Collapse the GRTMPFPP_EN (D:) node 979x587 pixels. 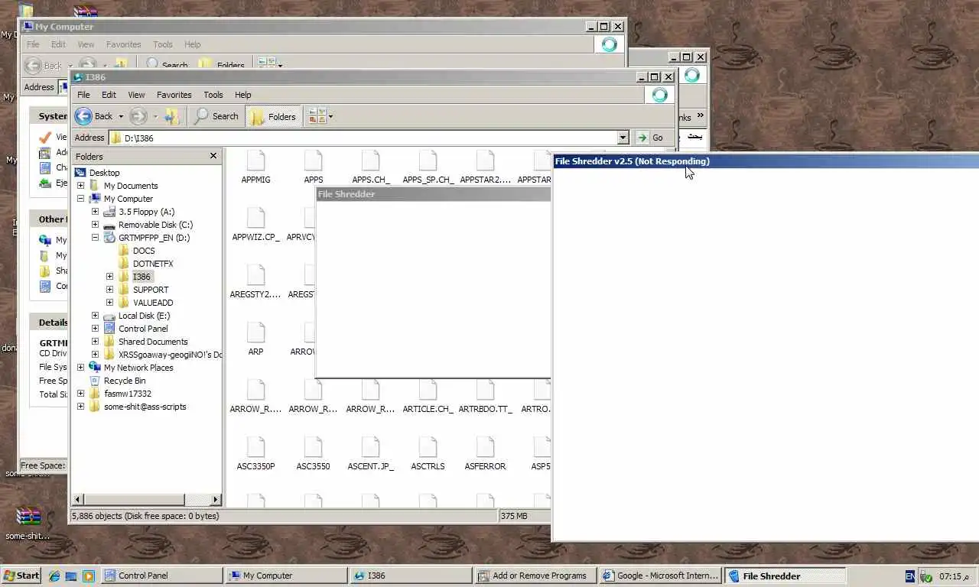point(95,238)
